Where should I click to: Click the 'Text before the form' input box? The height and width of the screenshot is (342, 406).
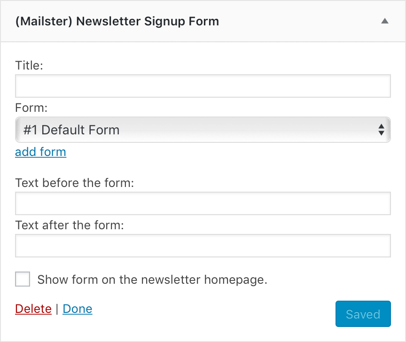pos(203,203)
